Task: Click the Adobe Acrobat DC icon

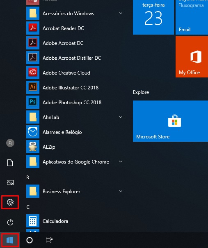Action: 33,43
